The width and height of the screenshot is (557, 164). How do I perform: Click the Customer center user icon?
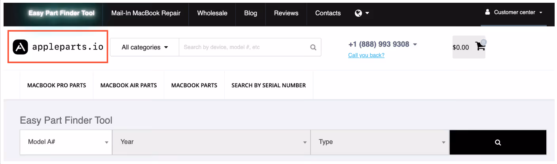487,12
